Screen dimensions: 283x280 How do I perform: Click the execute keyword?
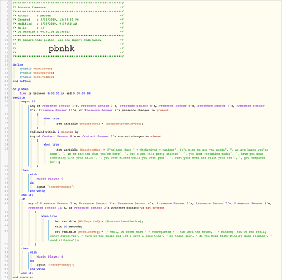click(18, 97)
